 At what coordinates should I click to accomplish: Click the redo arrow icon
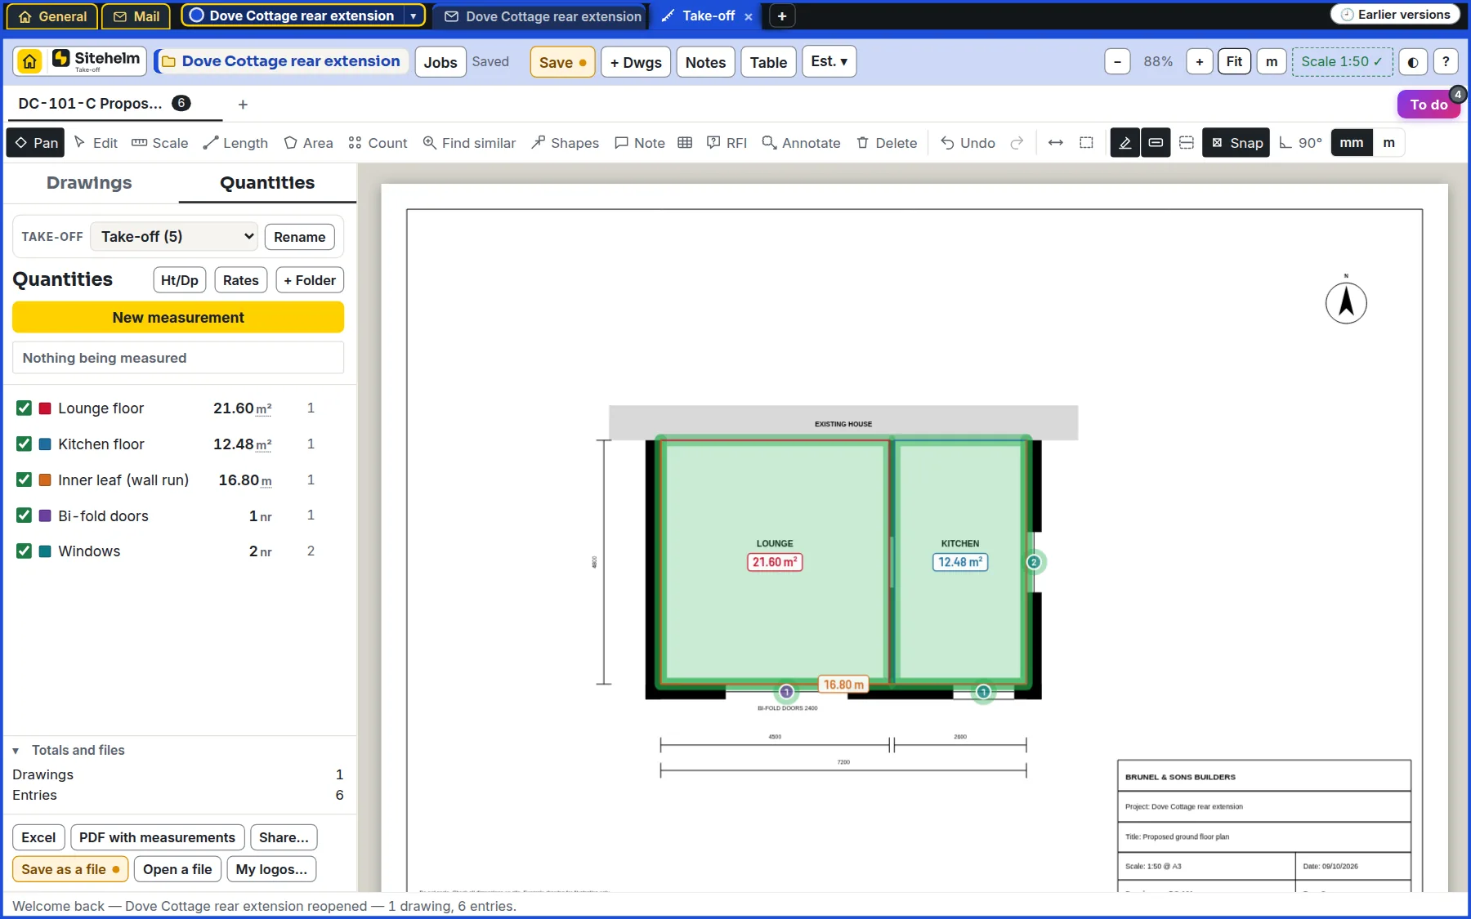[x=1017, y=143]
